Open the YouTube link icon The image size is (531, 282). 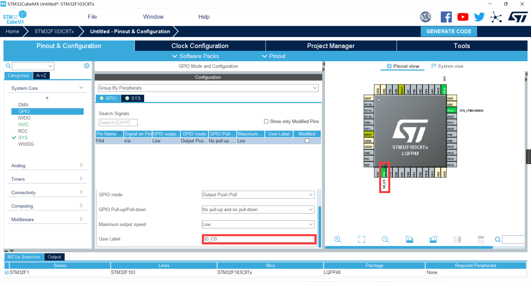(463, 17)
